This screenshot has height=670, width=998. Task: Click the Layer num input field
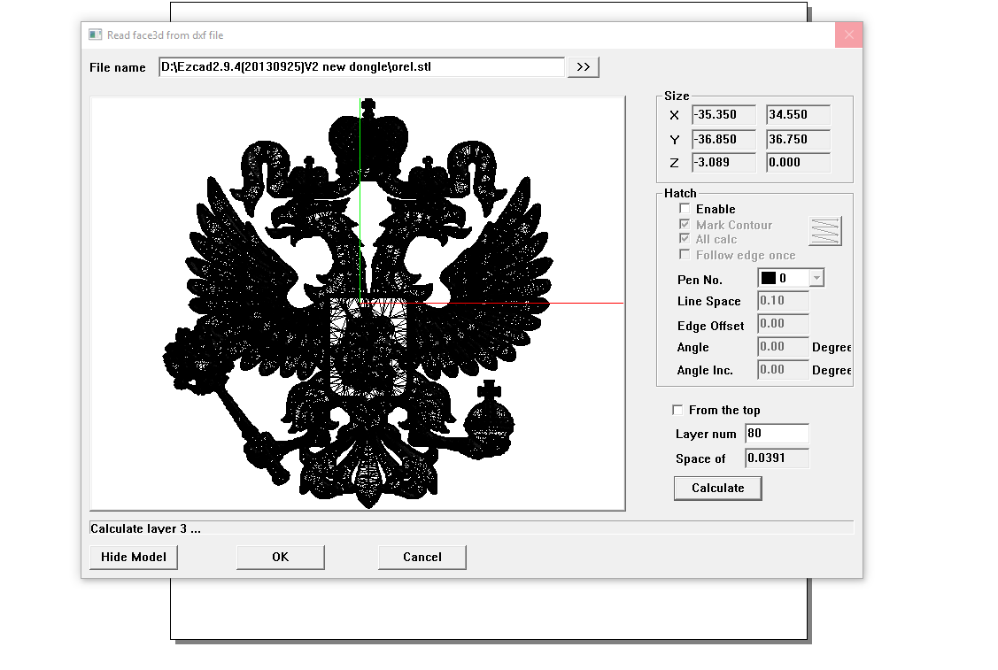point(777,434)
